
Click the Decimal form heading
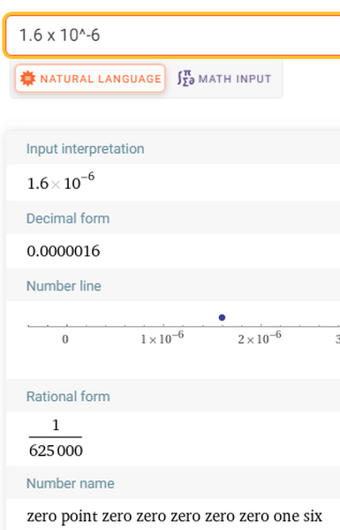click(x=68, y=218)
